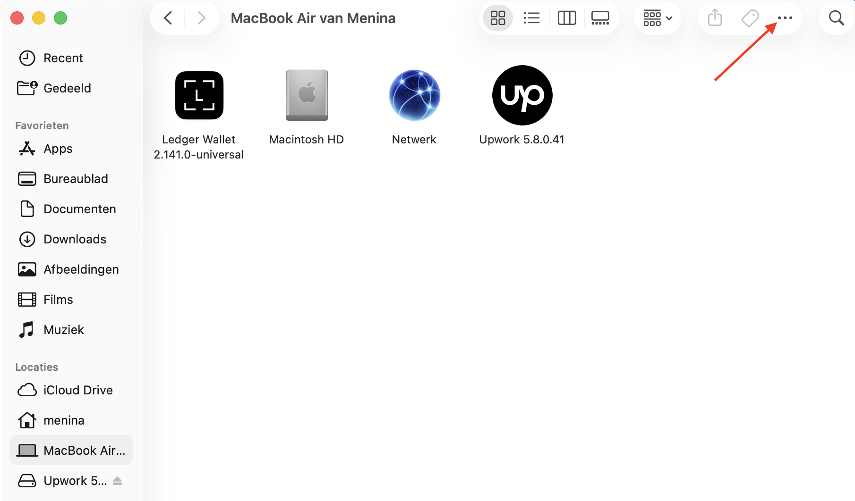Open iCloud Drive from sidebar
This screenshot has width=855, height=501.
[78, 390]
